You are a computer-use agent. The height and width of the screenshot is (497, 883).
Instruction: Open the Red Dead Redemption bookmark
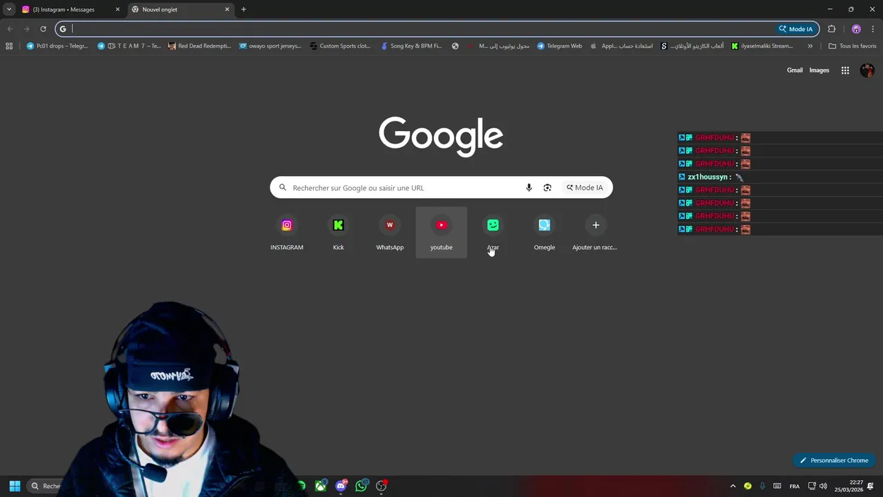coord(199,46)
